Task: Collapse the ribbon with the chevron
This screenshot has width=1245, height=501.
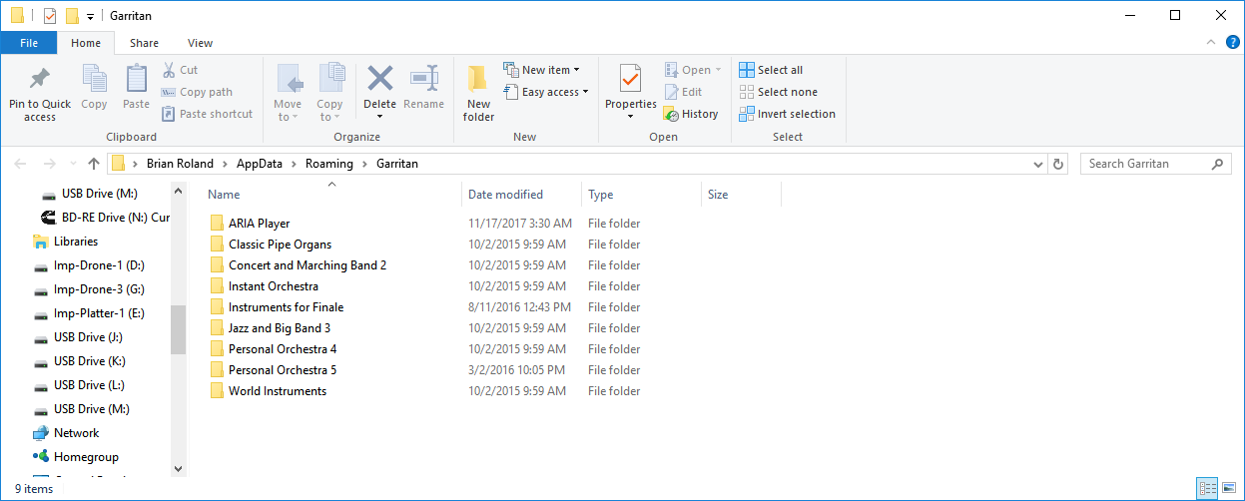Action: pos(1211,43)
